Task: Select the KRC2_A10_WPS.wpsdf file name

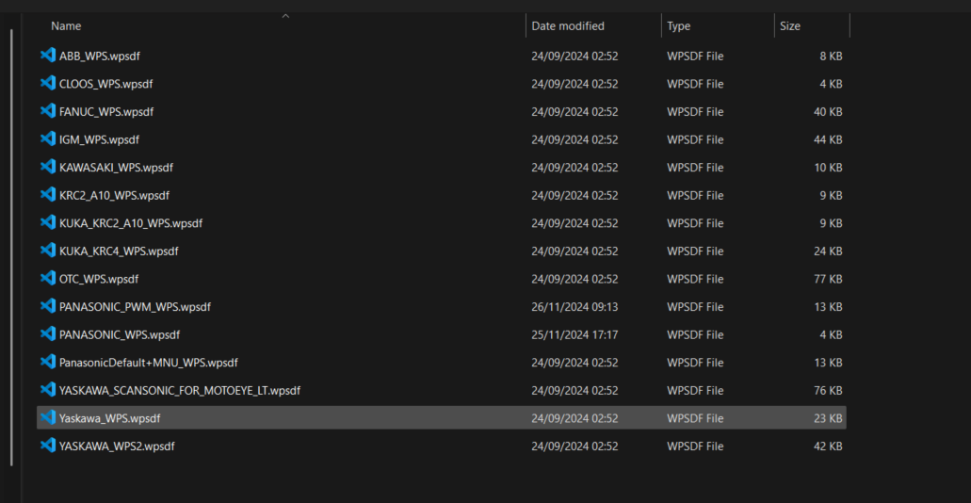Action: tap(114, 195)
